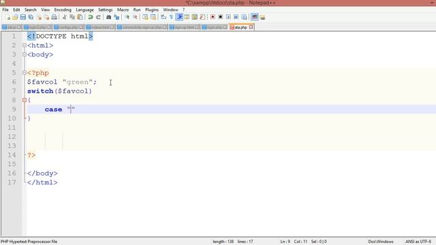Click the Close document toolbar icon
Viewport: 436px width, 245px height.
click(x=39, y=17)
